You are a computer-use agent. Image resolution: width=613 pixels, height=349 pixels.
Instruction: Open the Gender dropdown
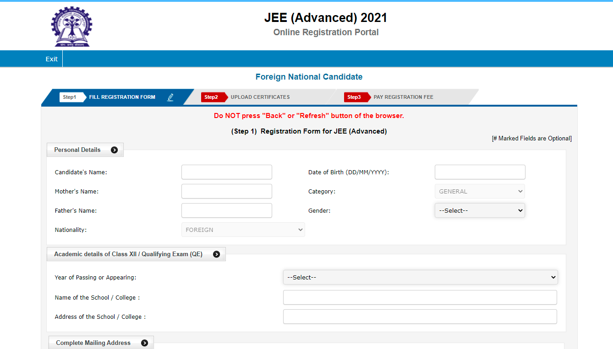[479, 210]
